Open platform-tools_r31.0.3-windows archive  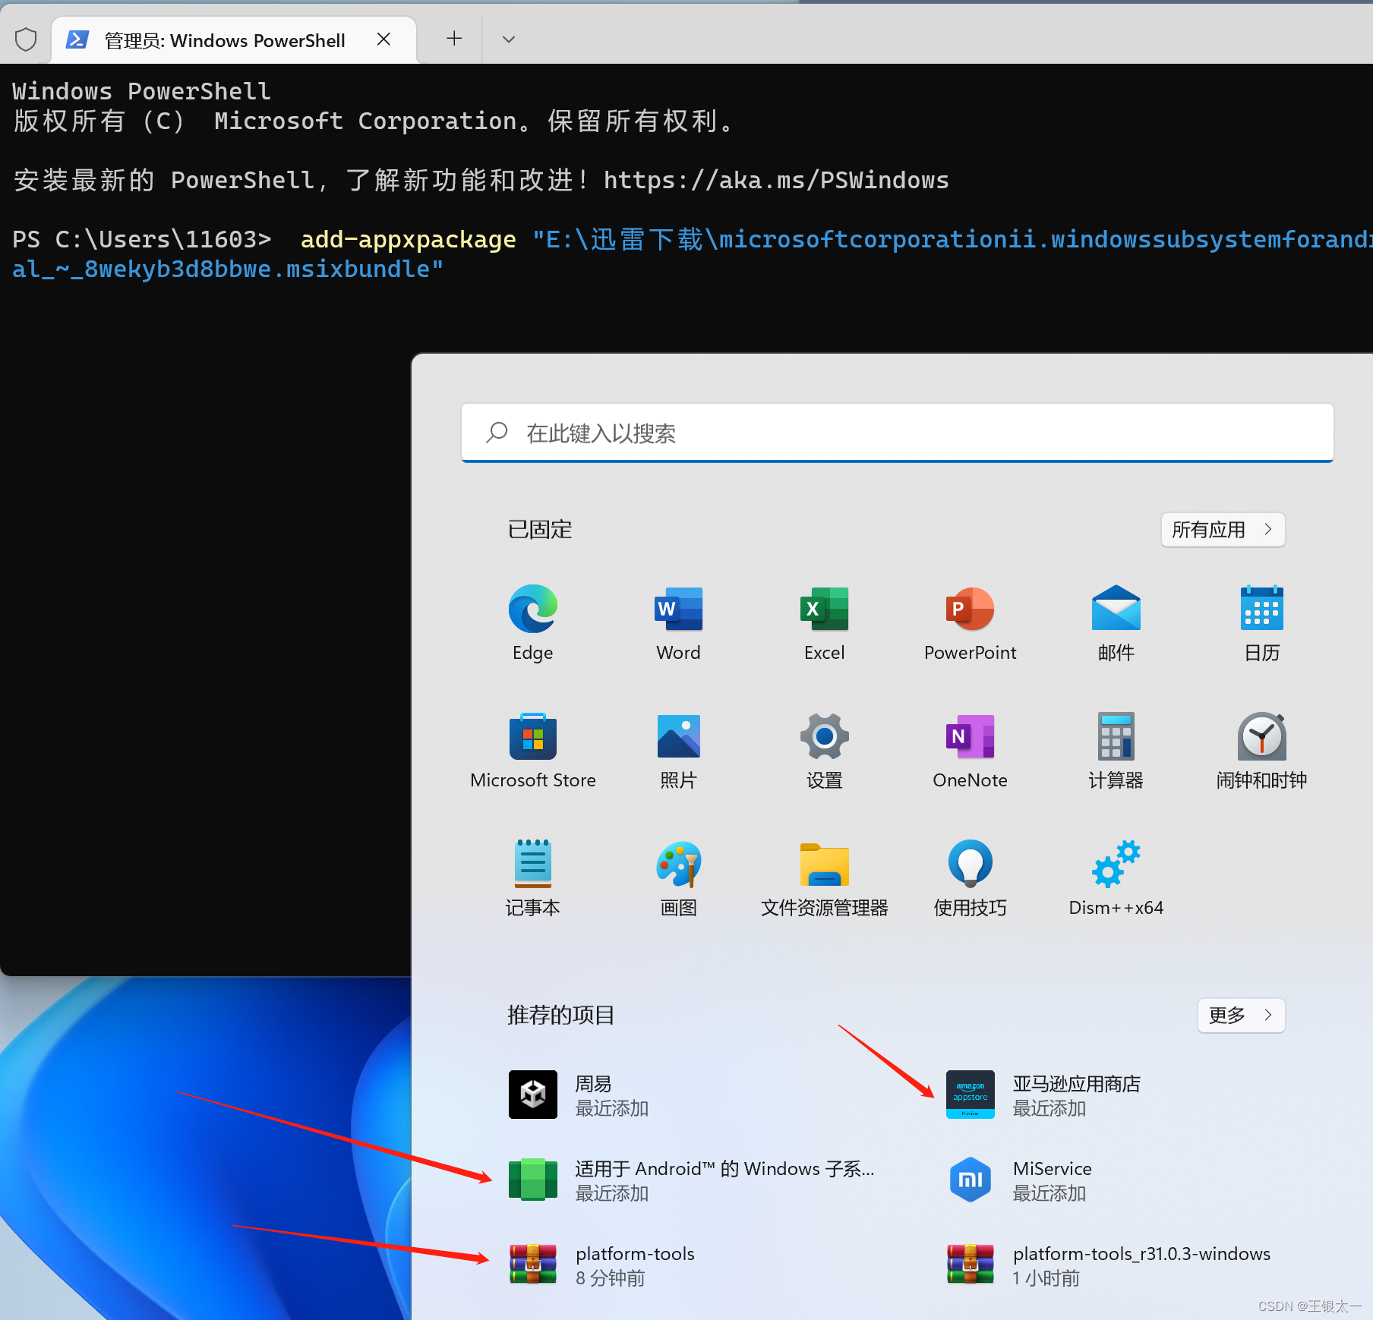tap(1109, 1265)
